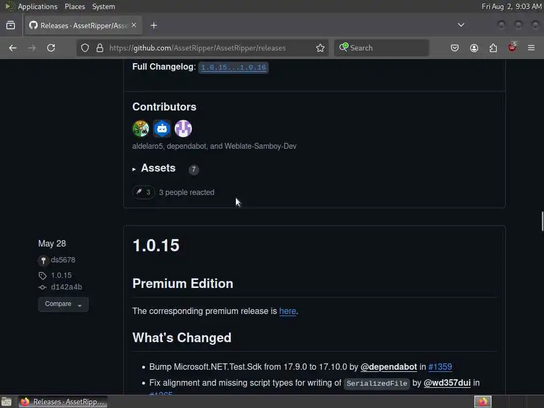Open the uBlock Origin extension icon
The width and height of the screenshot is (544, 408).
point(512,47)
